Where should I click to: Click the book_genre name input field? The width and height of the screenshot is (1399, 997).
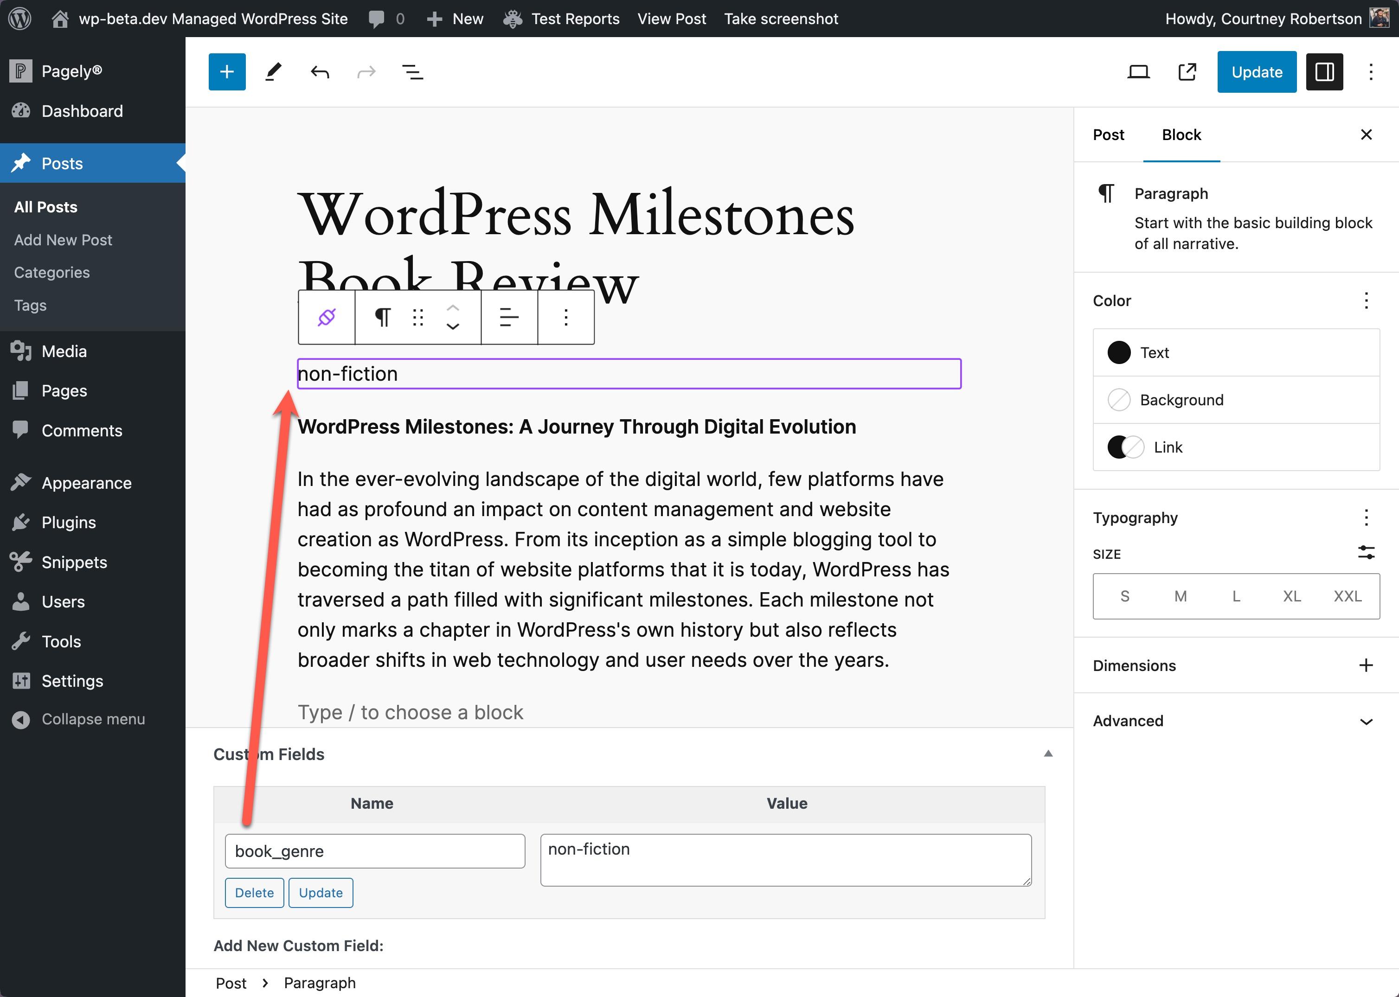tap(375, 851)
